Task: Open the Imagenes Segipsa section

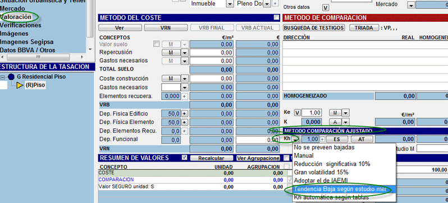Action: pyautogui.click(x=27, y=41)
